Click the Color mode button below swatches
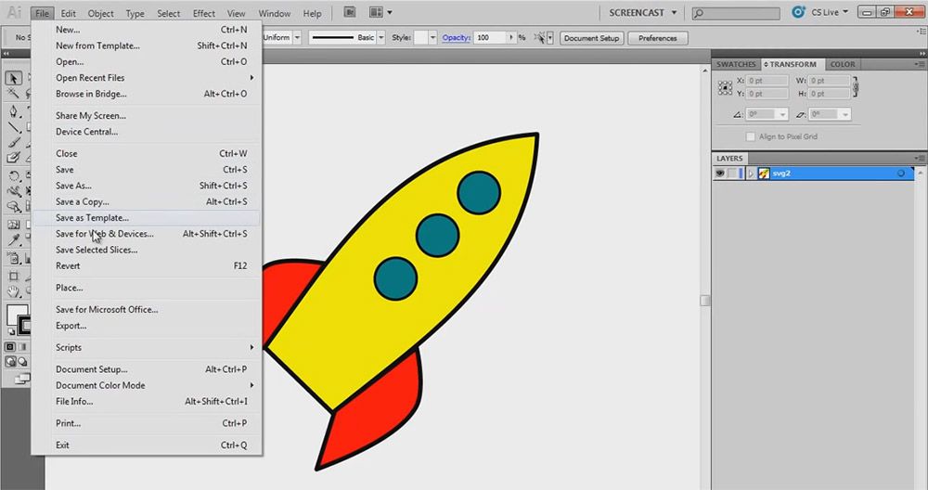This screenshot has height=490, width=928. [10, 347]
